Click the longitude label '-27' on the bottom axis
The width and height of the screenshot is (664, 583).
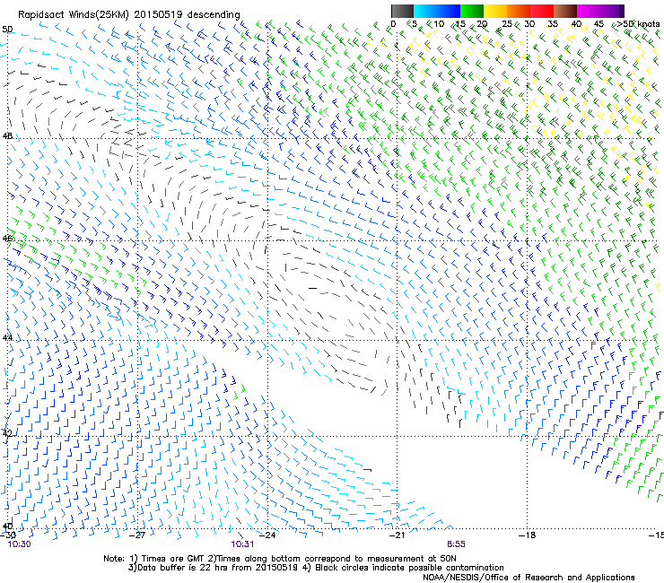[x=137, y=535]
